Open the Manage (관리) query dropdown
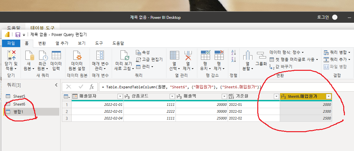354x151 pixels. (x=145, y=67)
